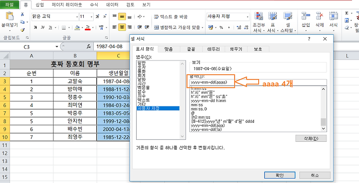This screenshot has width=359, height=183.
Task: Click the accounting number format icon
Action: click(210, 27)
